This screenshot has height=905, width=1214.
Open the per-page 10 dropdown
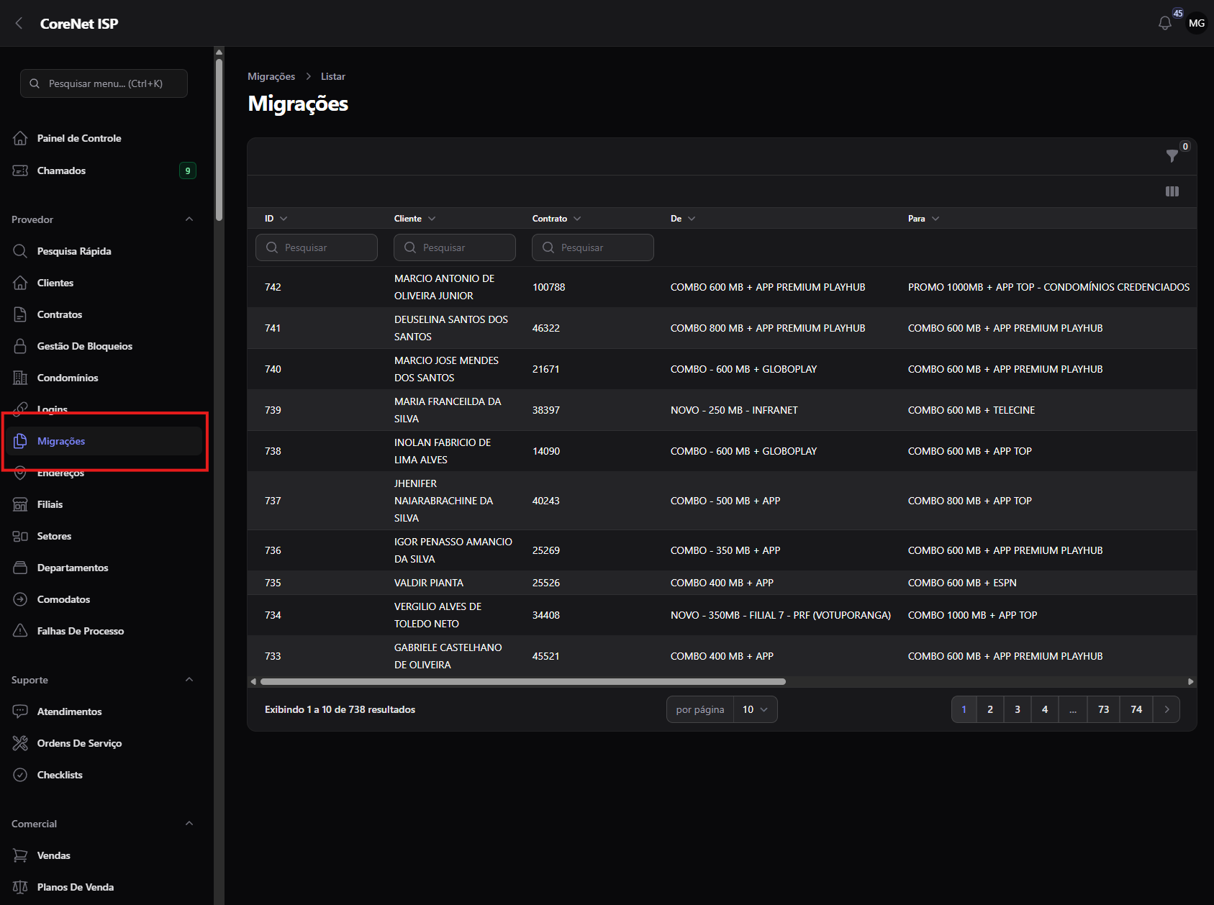(755, 709)
